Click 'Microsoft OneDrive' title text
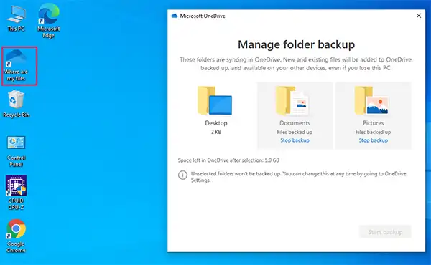This screenshot has width=431, height=265. (x=203, y=16)
